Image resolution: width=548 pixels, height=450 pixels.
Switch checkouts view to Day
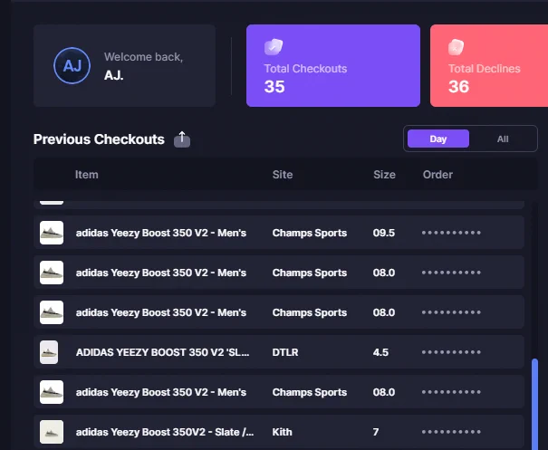(438, 139)
